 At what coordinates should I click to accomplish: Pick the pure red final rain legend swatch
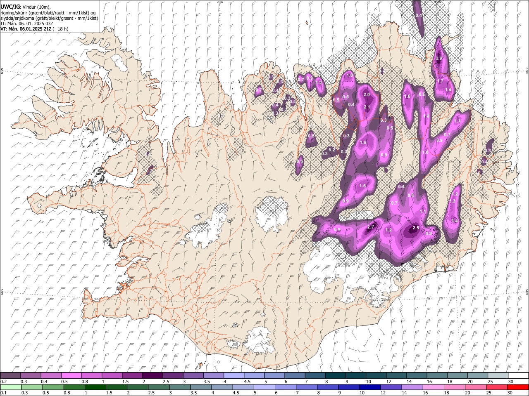tap(517, 387)
